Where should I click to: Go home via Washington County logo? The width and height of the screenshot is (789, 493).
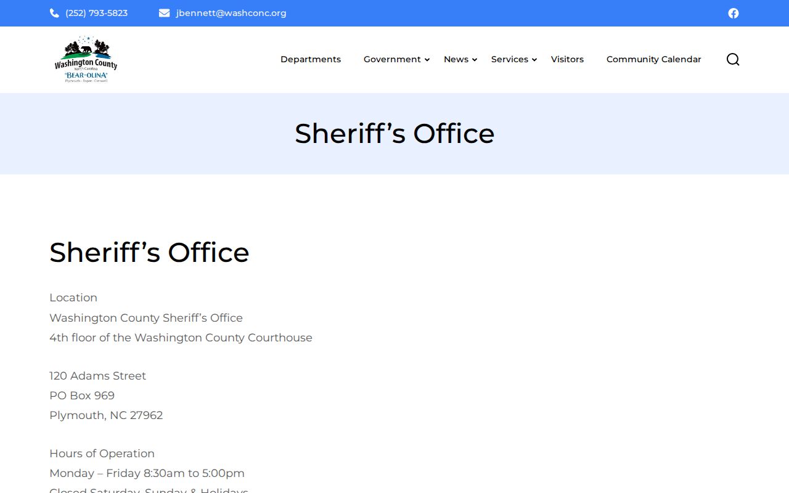click(x=86, y=59)
